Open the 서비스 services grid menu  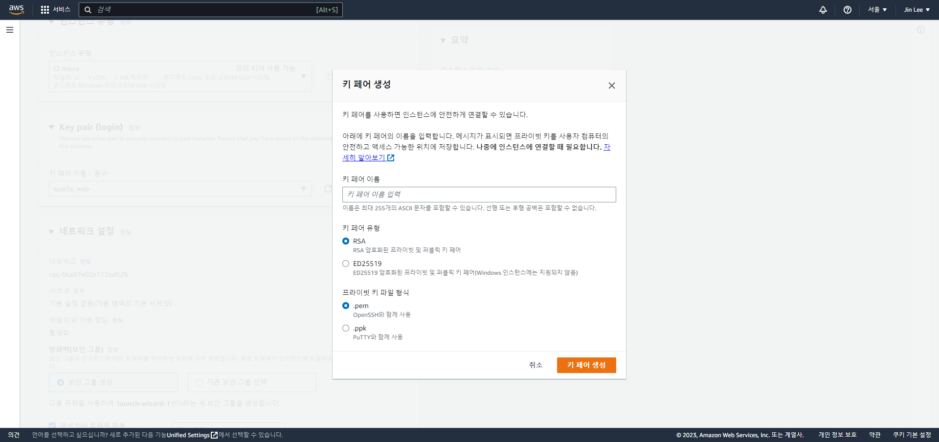(56, 10)
